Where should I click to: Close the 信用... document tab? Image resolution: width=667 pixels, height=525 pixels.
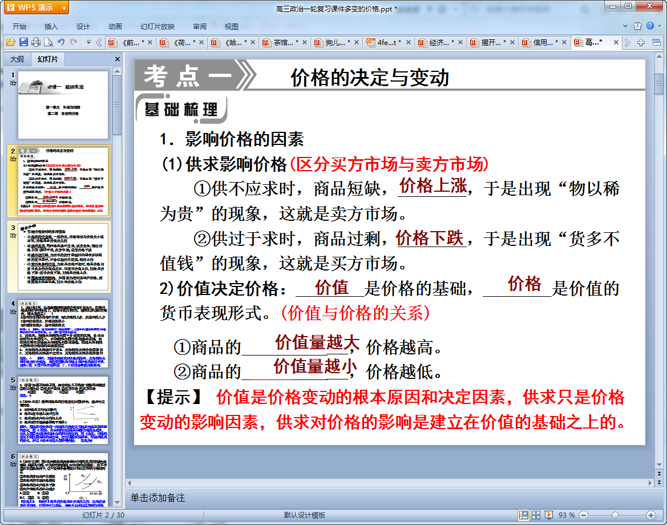click(564, 43)
